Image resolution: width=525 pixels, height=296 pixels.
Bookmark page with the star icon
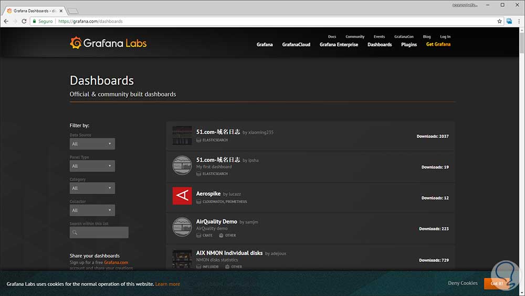coord(500,21)
